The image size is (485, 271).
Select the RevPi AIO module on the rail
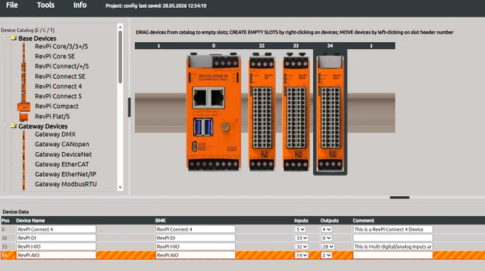tap(330, 113)
